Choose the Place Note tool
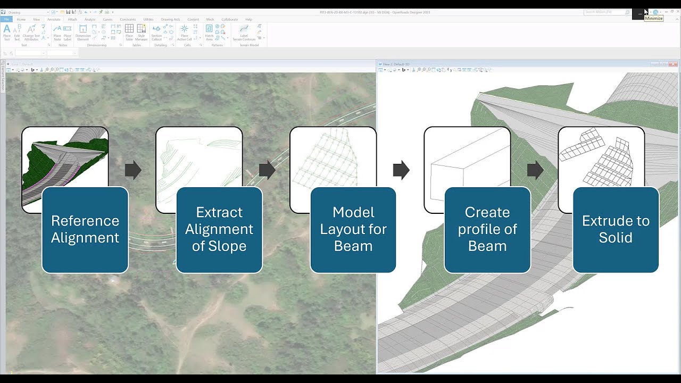Screen dimensions: 681x383 coord(57,32)
